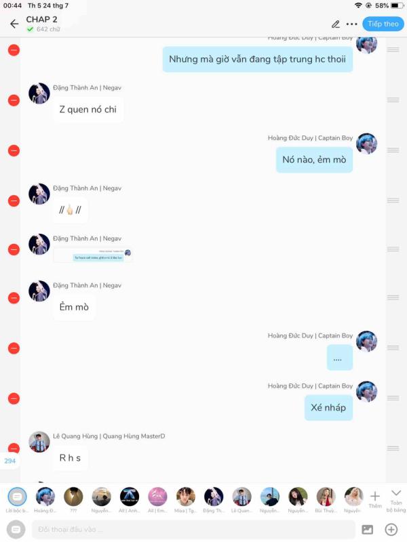The height and width of the screenshot is (542, 407).
Task: Expand the full character list (Toàn bộ bảng)
Action: [x=396, y=501]
